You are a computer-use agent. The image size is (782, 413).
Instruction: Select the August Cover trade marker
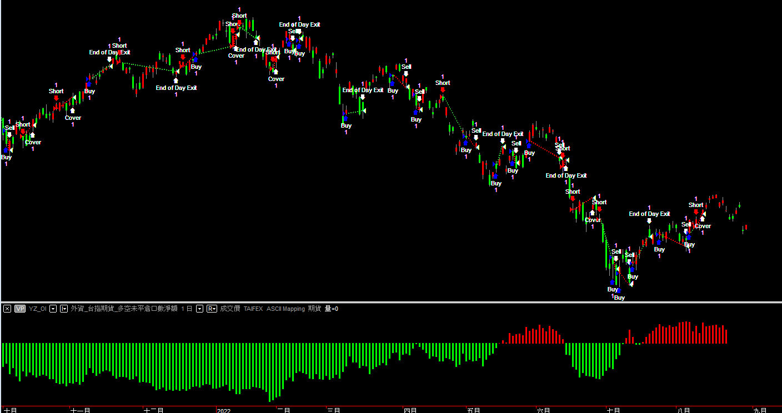(703, 226)
